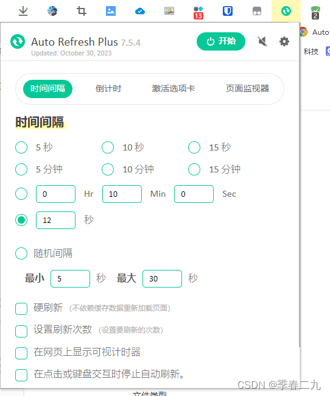Enable 在点击或键盘交互时停止自动刷新 checkbox

(21, 375)
